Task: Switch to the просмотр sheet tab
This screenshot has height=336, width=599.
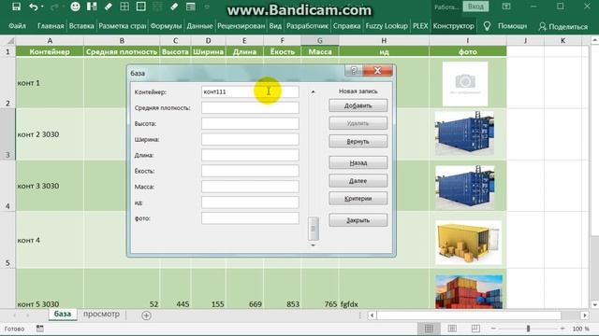Action: click(101, 315)
